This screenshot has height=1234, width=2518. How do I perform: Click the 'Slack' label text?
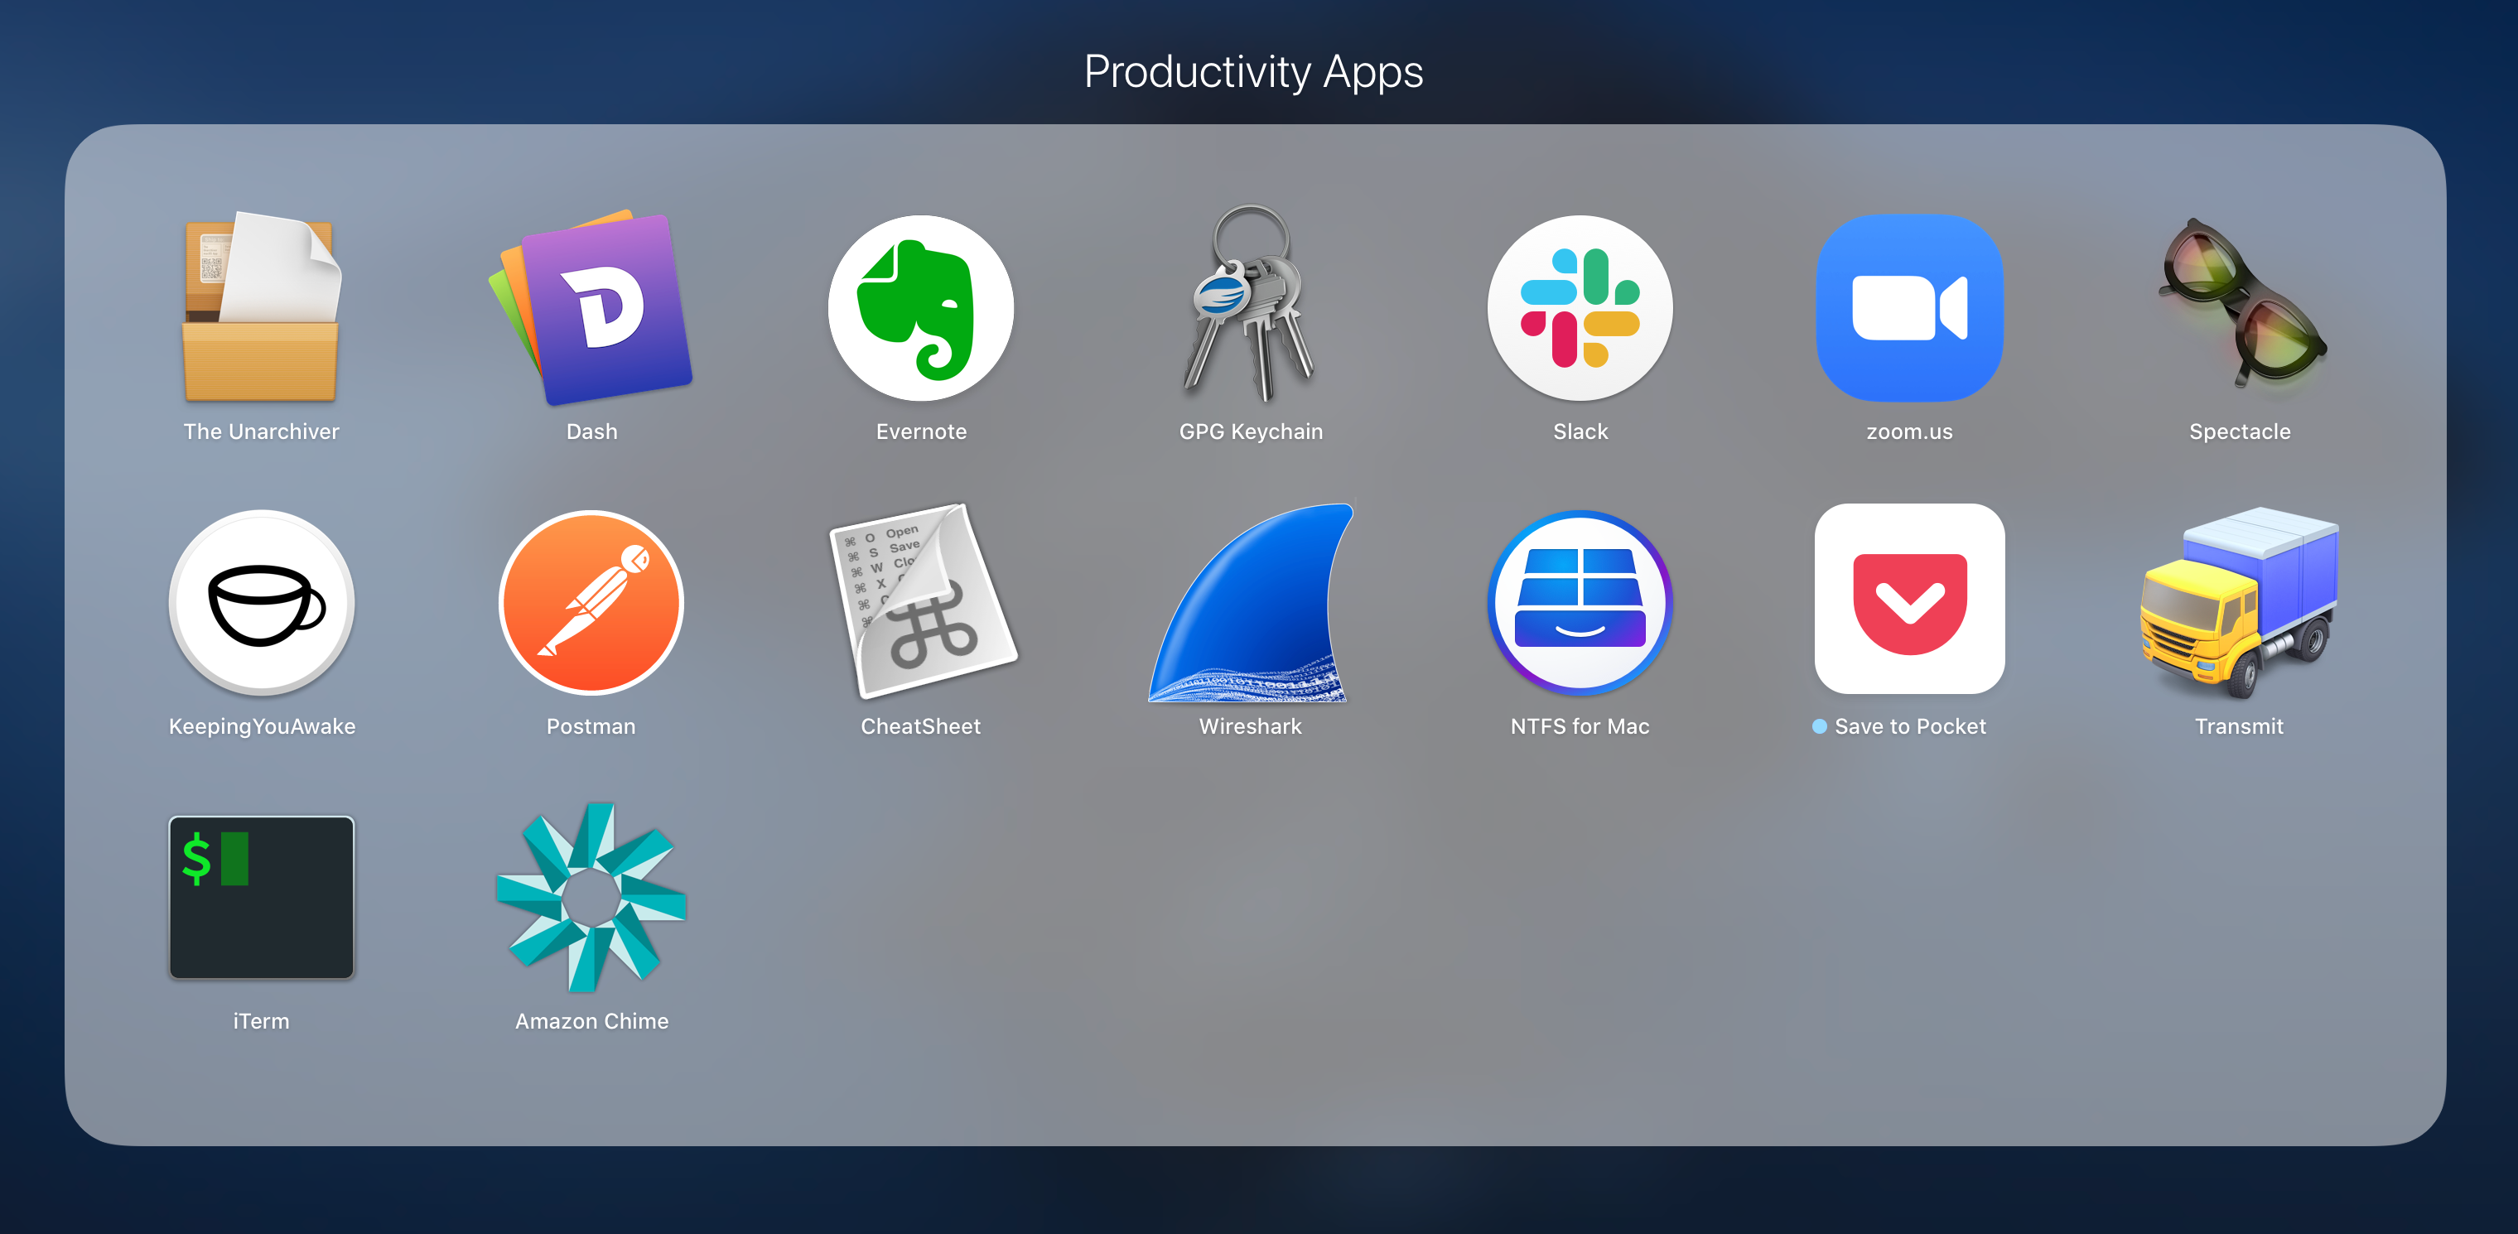[x=1580, y=431]
